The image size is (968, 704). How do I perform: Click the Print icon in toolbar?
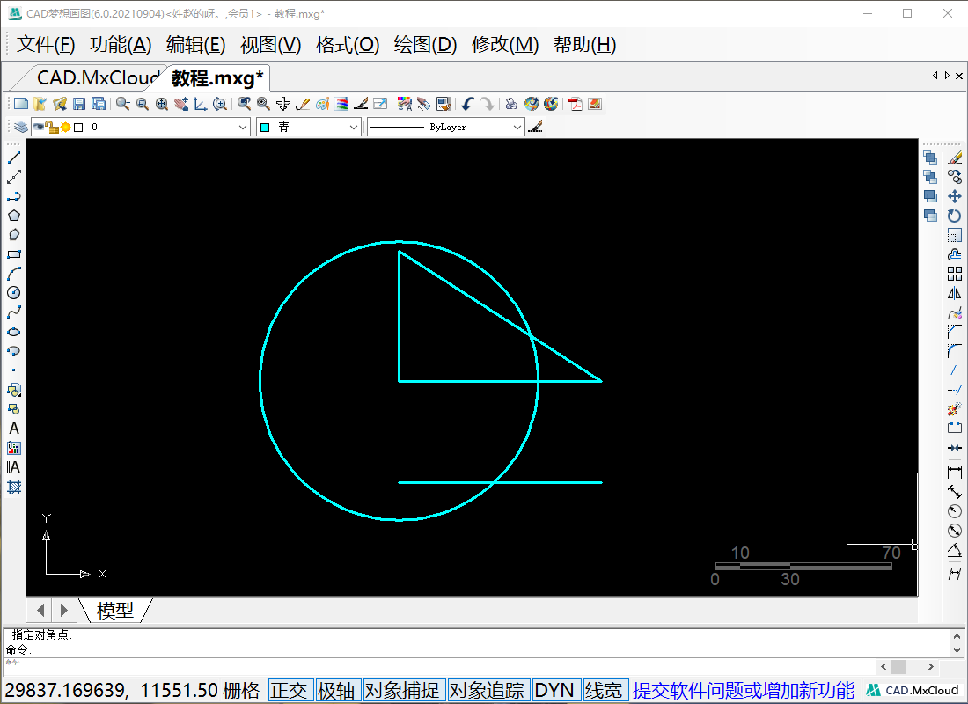(x=511, y=104)
